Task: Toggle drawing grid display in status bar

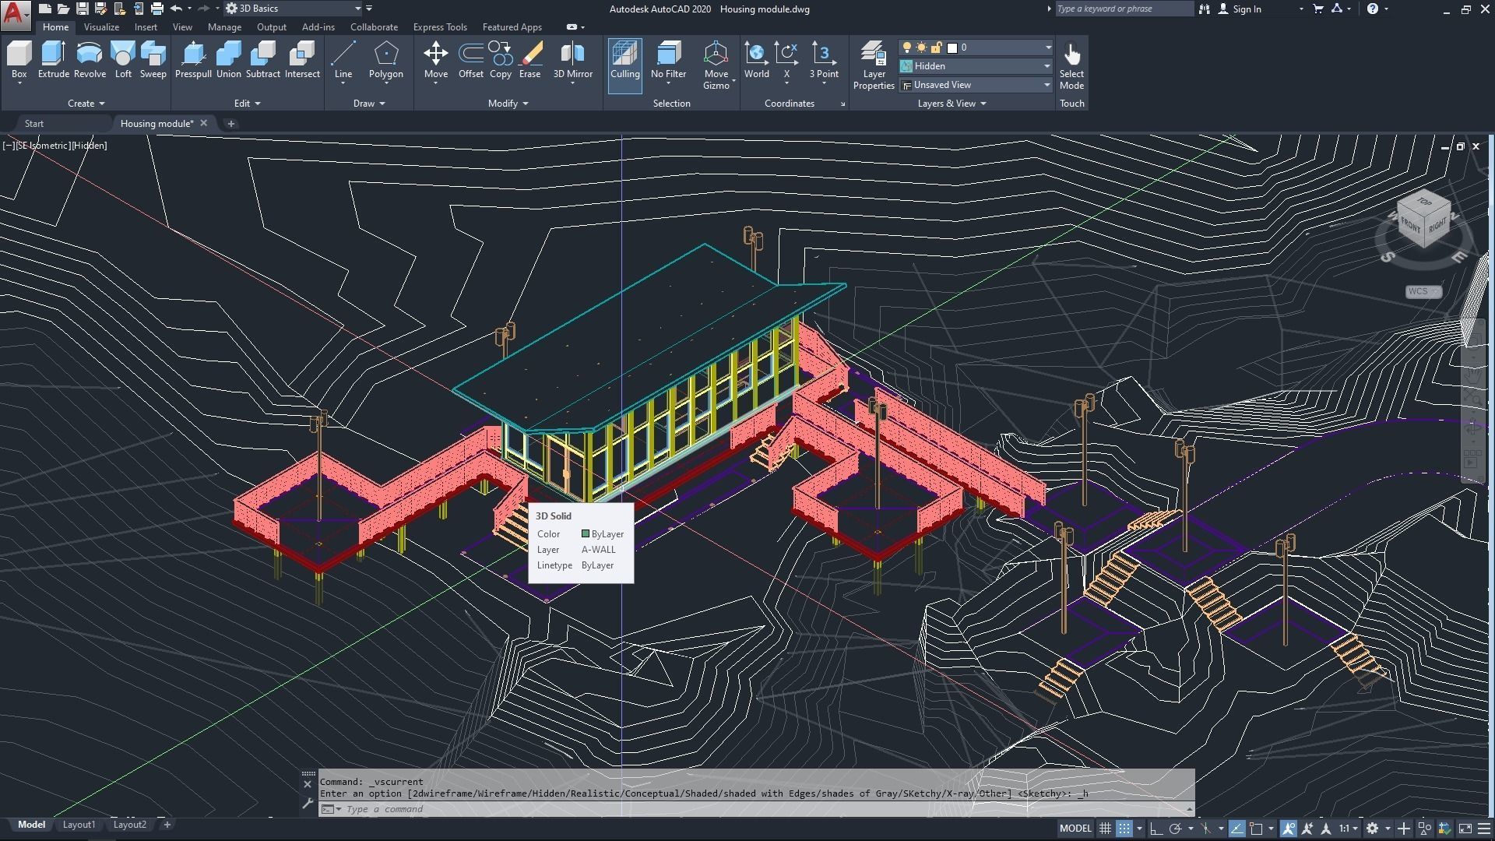Action: tap(1104, 829)
